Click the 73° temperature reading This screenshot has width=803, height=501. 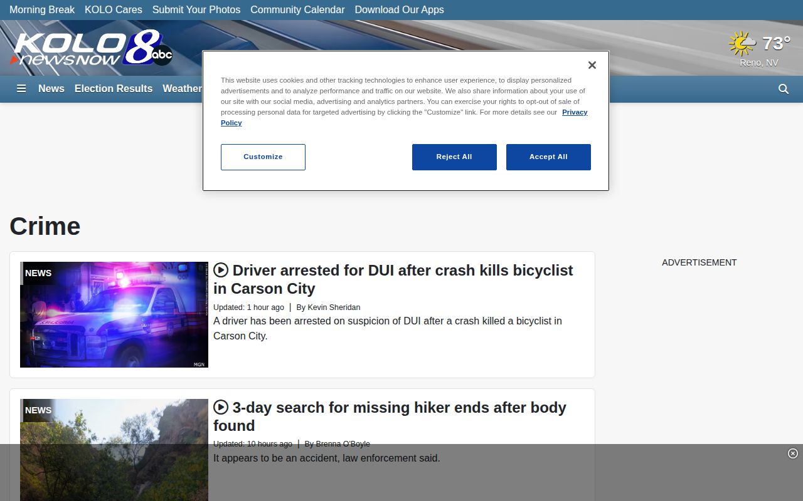tap(776, 43)
